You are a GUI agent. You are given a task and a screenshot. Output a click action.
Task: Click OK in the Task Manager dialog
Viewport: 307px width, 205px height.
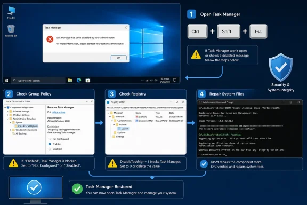[x=119, y=58]
